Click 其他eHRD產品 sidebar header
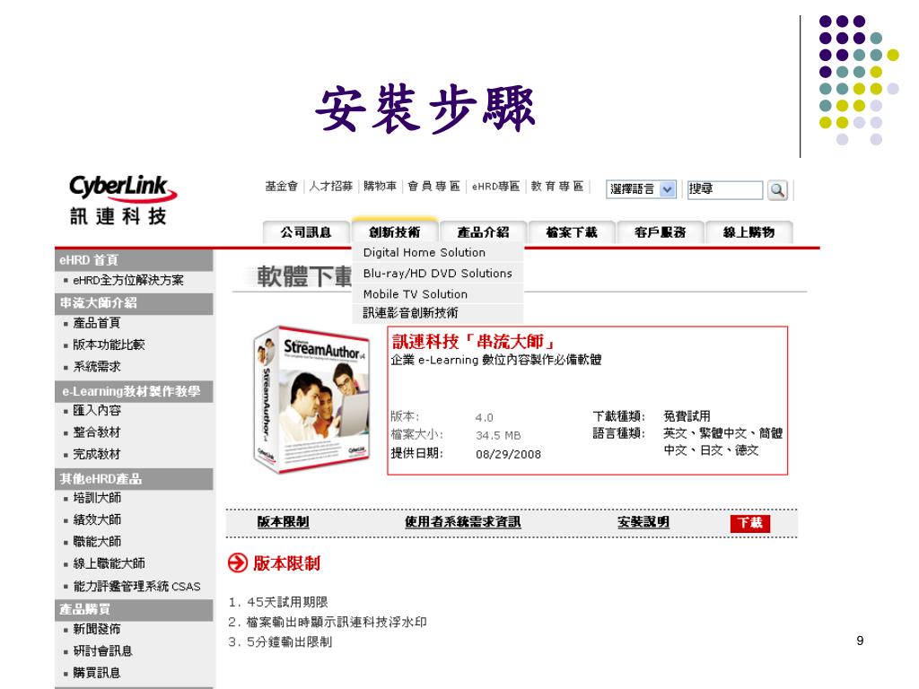 (x=135, y=479)
